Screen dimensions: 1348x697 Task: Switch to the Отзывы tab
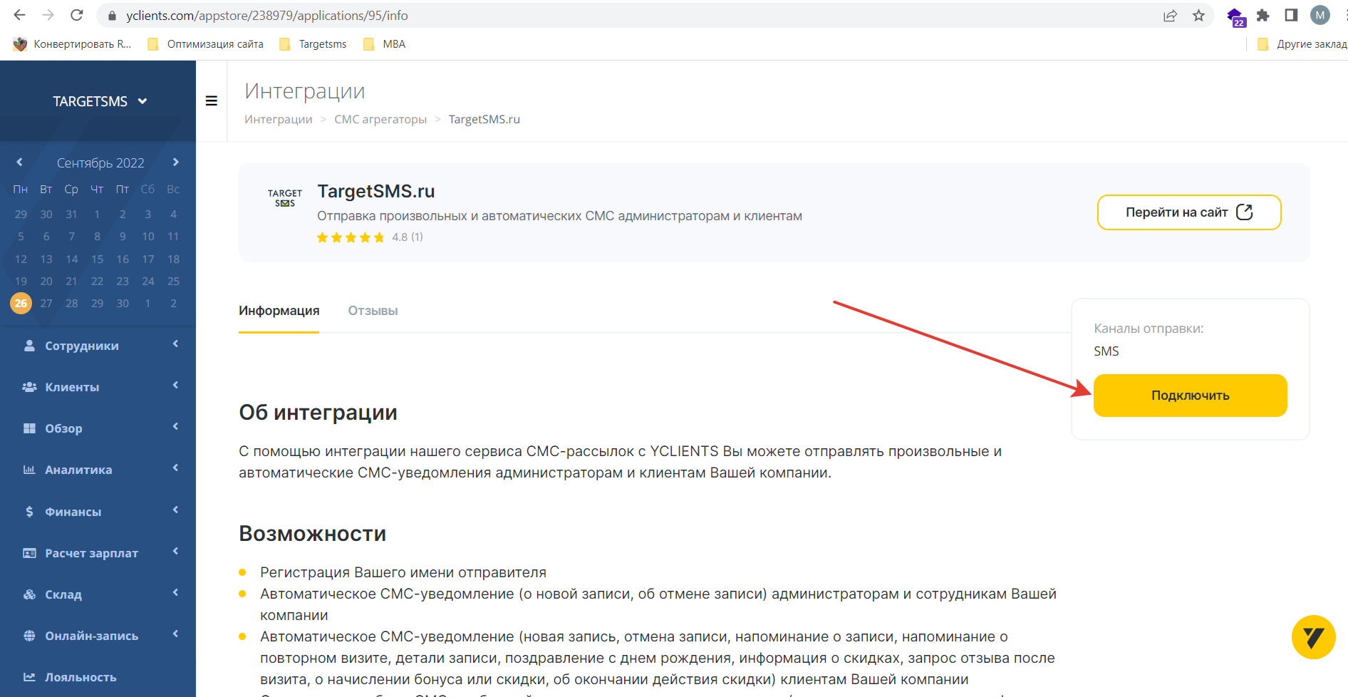coord(373,311)
